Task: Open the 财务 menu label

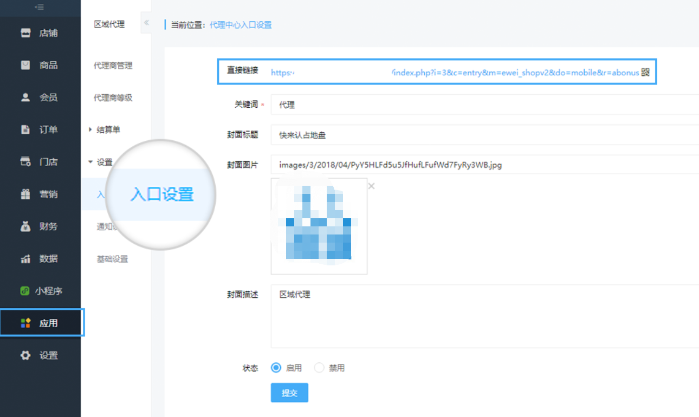Action: [48, 226]
